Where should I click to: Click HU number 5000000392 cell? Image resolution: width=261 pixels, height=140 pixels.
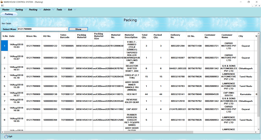(x=50, y=101)
